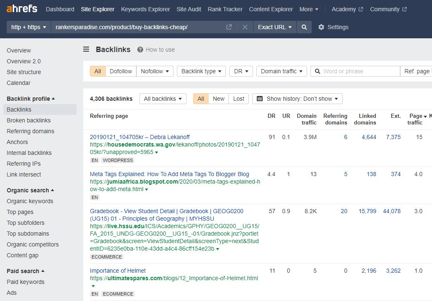Expand live.hssu.edu URL arrow
This screenshot has height=301, width=432.
pos(218,249)
